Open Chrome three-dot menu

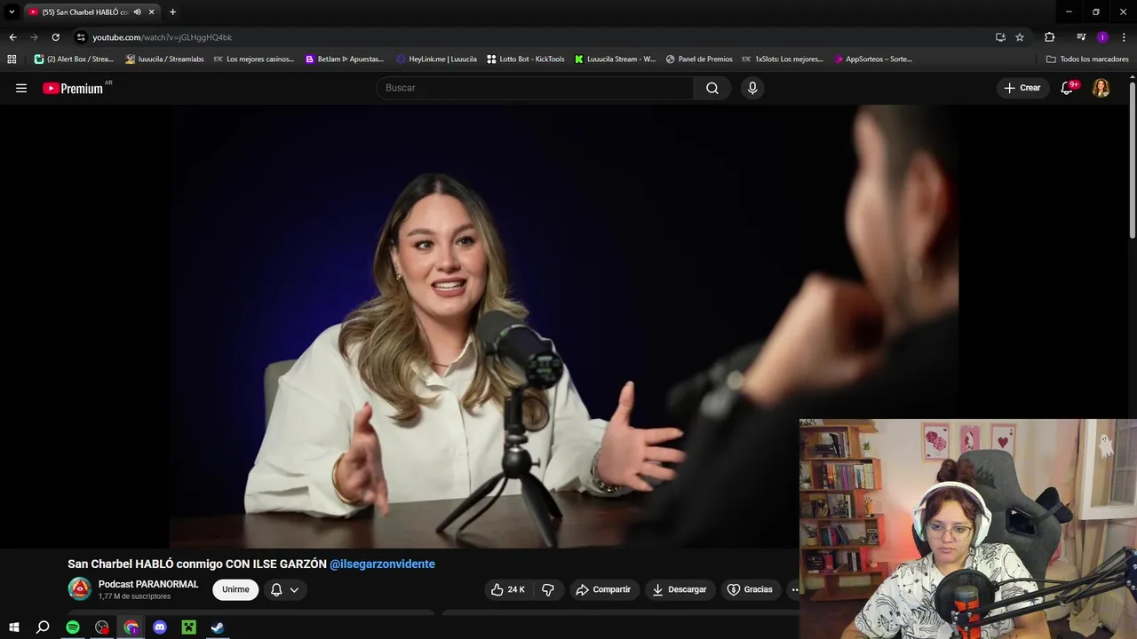point(1124,37)
